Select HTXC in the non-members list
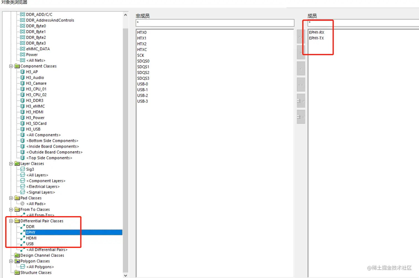 [142, 50]
